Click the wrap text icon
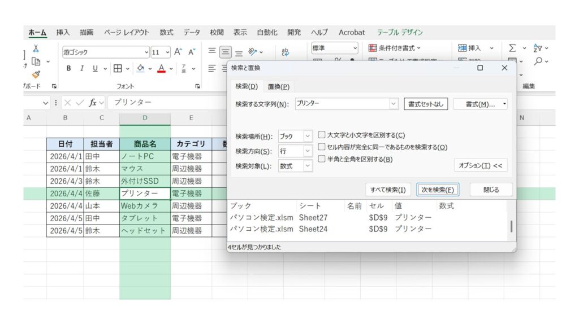This screenshot has height=325, width=579. pos(285,52)
